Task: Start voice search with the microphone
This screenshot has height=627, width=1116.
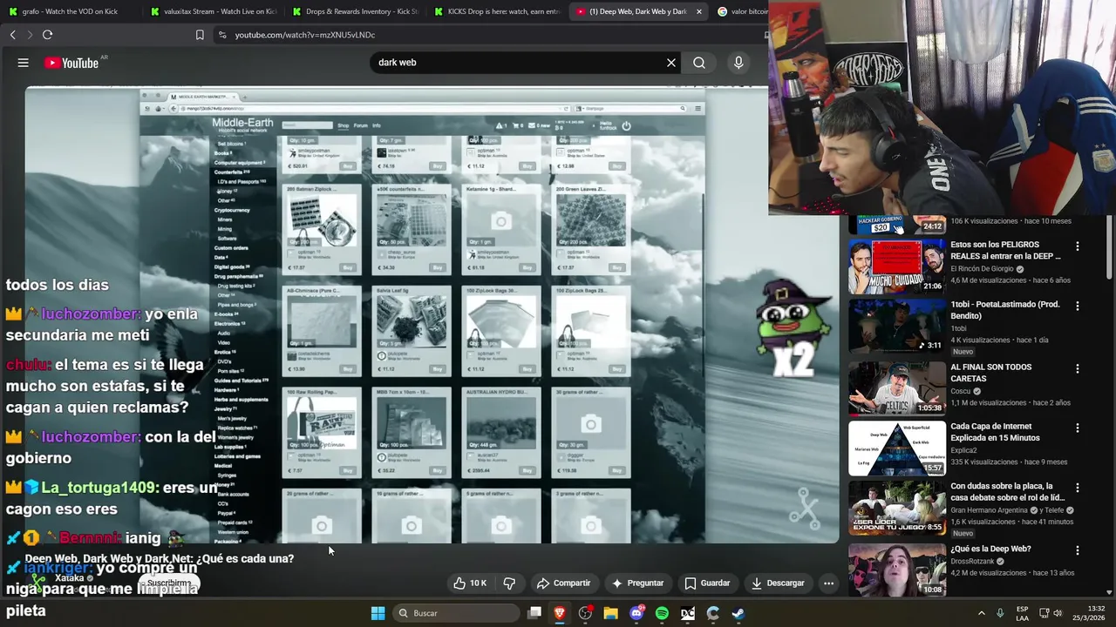Action: [738, 63]
